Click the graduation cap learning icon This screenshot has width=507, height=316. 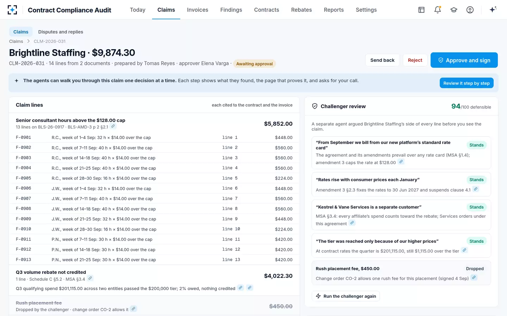point(454,10)
